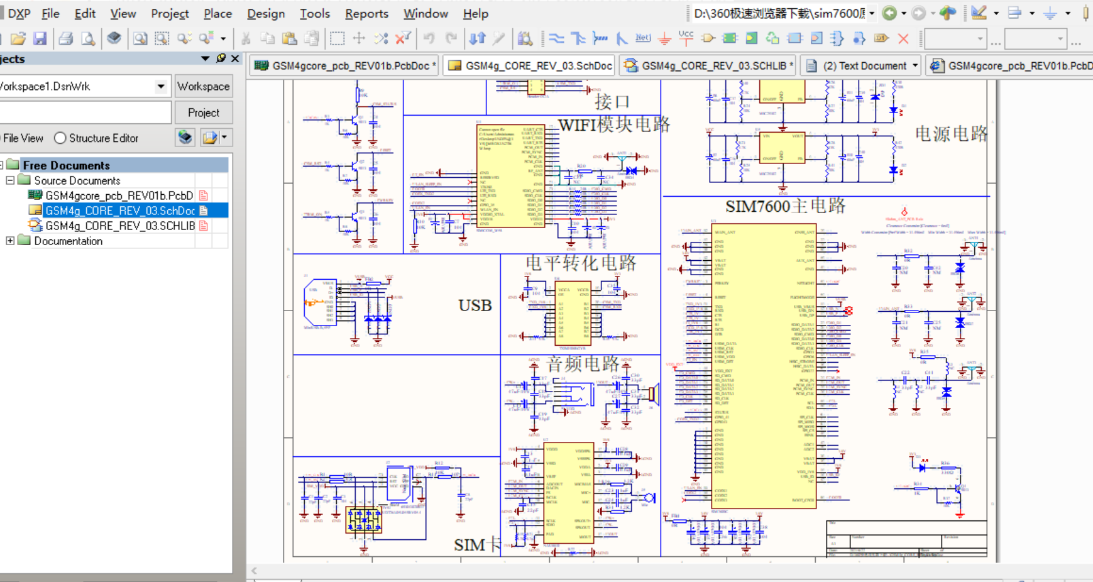Close the Projects panel
The width and height of the screenshot is (1093, 582).
(x=235, y=58)
